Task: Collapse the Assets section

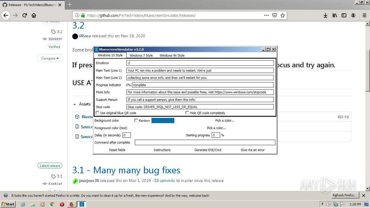Action: tap(82, 104)
